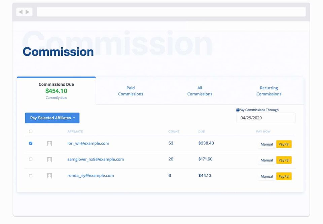Pay ronda_jsy@example.com via PayPal
Image resolution: width=323 pixels, height=224 pixels.
284,176
